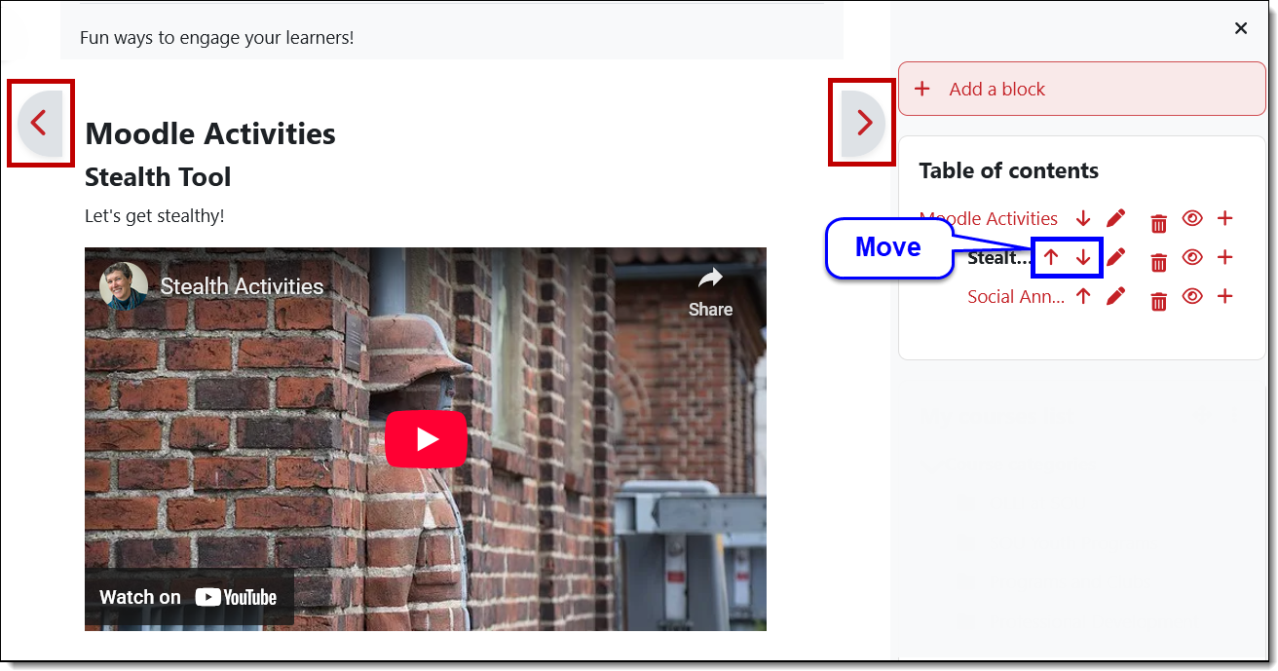
Task: Add new chapter after Social Ann...
Action: (x=1225, y=296)
